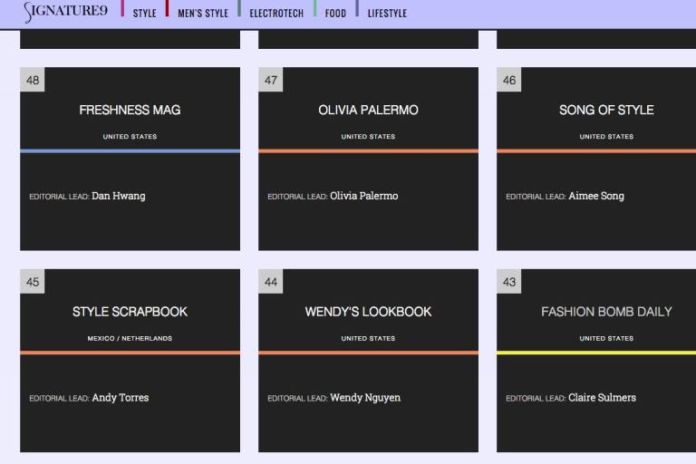696x464 pixels.
Task: Click rank badge number 45
Action: click(x=33, y=282)
